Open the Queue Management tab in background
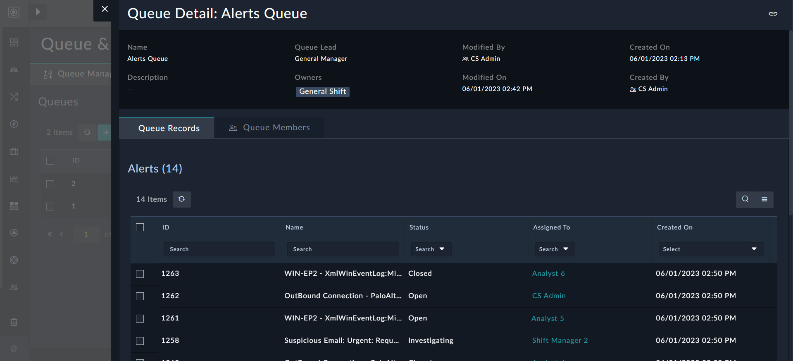793x361 pixels. (x=77, y=74)
